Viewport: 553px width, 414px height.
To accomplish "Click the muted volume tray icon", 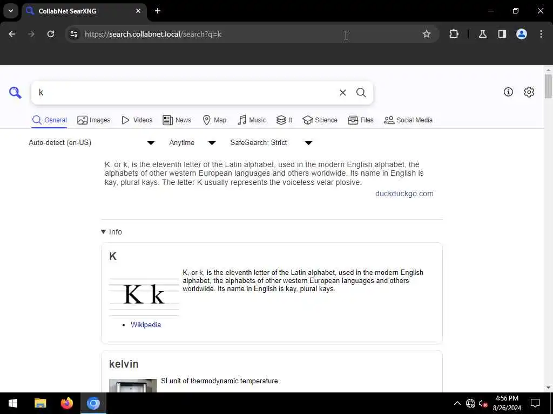I will pyautogui.click(x=483, y=403).
